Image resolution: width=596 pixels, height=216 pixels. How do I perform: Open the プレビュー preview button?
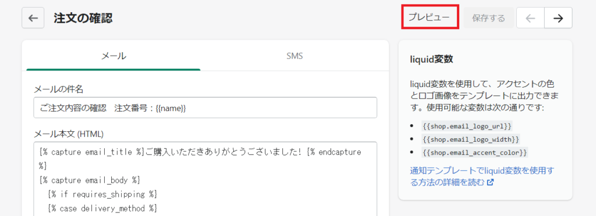tap(430, 17)
